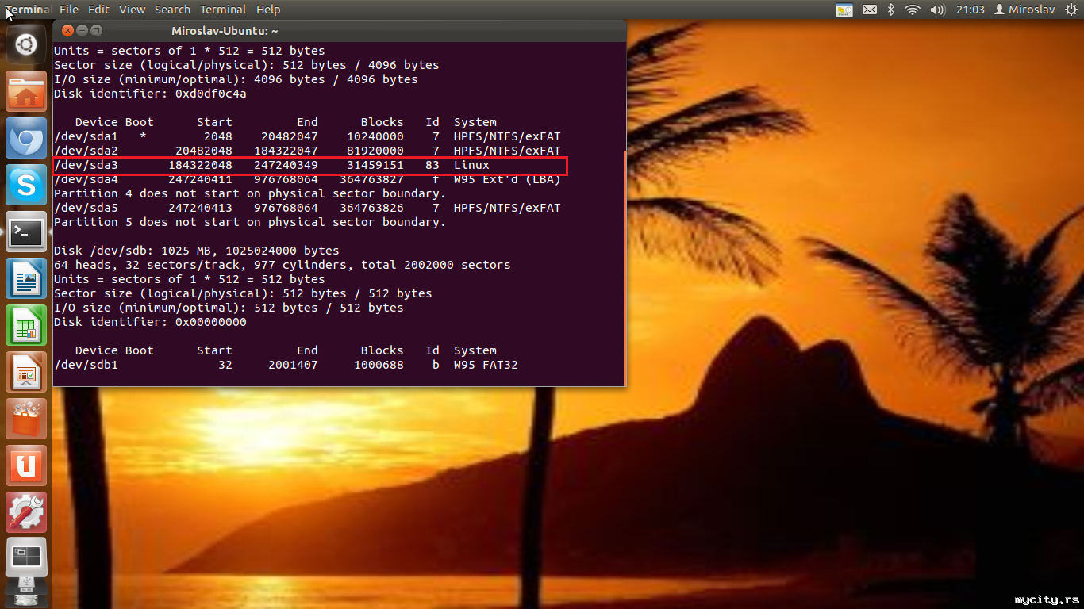Open LibreOffice Calc spreadsheet app

pyautogui.click(x=26, y=326)
